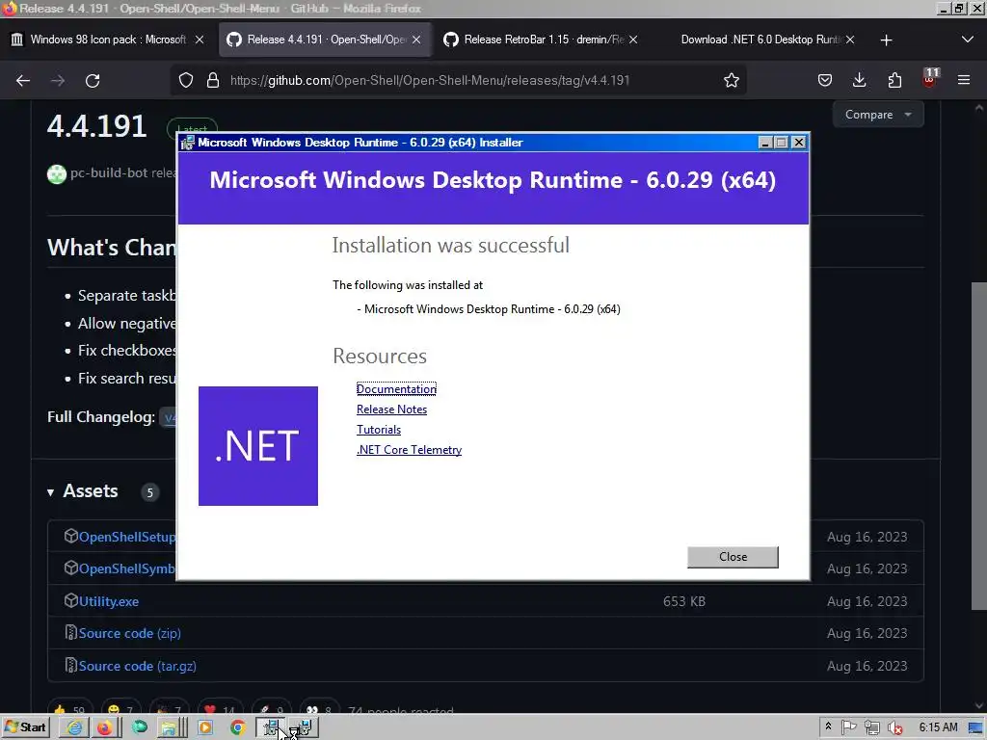Click the muted volume tray icon
This screenshot has height=740, width=987.
click(895, 728)
